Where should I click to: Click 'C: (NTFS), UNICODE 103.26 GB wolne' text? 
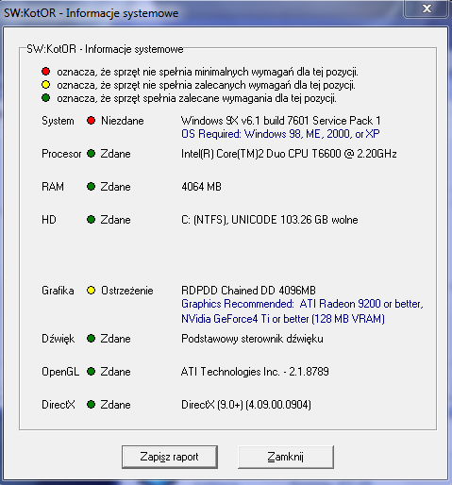(x=270, y=220)
